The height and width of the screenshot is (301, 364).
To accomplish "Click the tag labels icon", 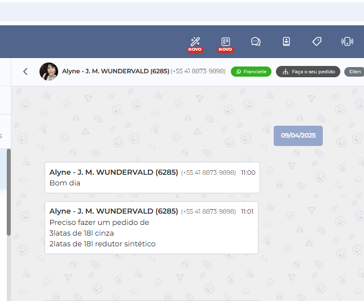I will [x=317, y=41].
